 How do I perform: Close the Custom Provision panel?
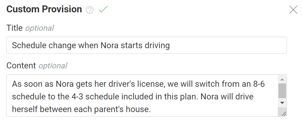pyautogui.click(x=293, y=10)
